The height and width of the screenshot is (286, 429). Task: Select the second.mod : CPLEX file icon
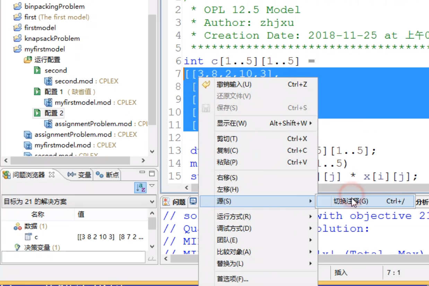pos(48,81)
